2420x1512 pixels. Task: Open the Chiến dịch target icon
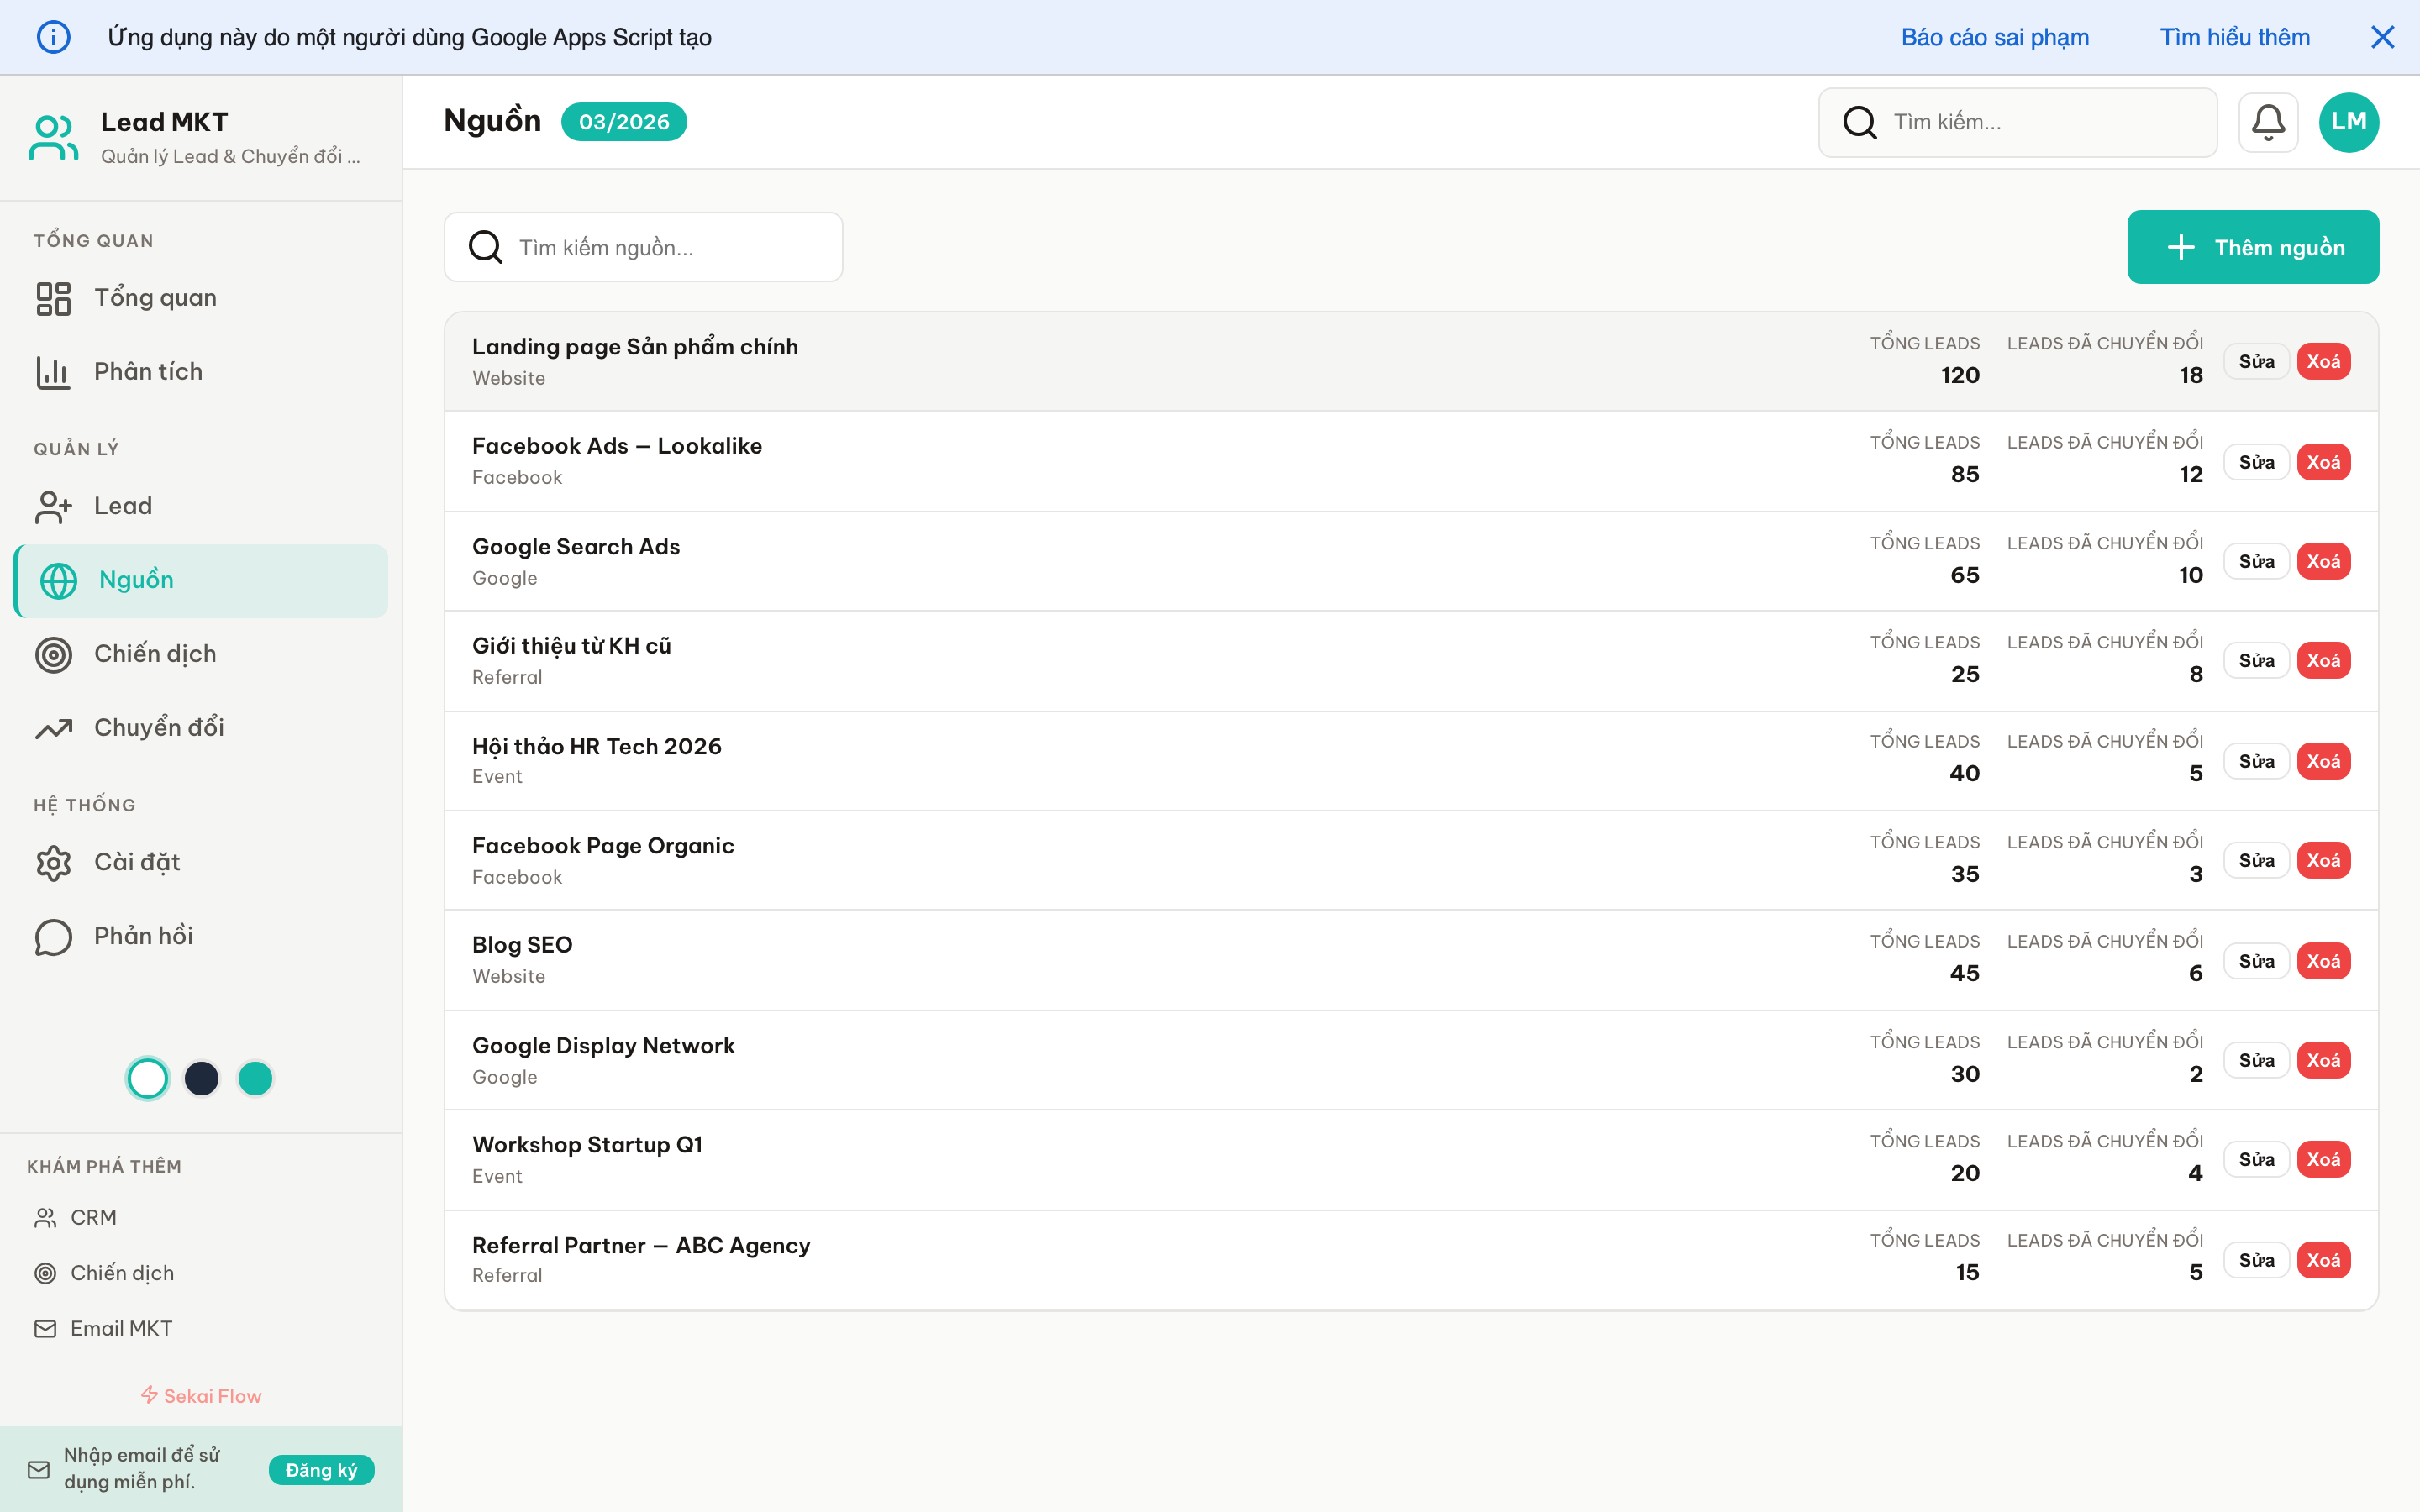pyautogui.click(x=53, y=654)
